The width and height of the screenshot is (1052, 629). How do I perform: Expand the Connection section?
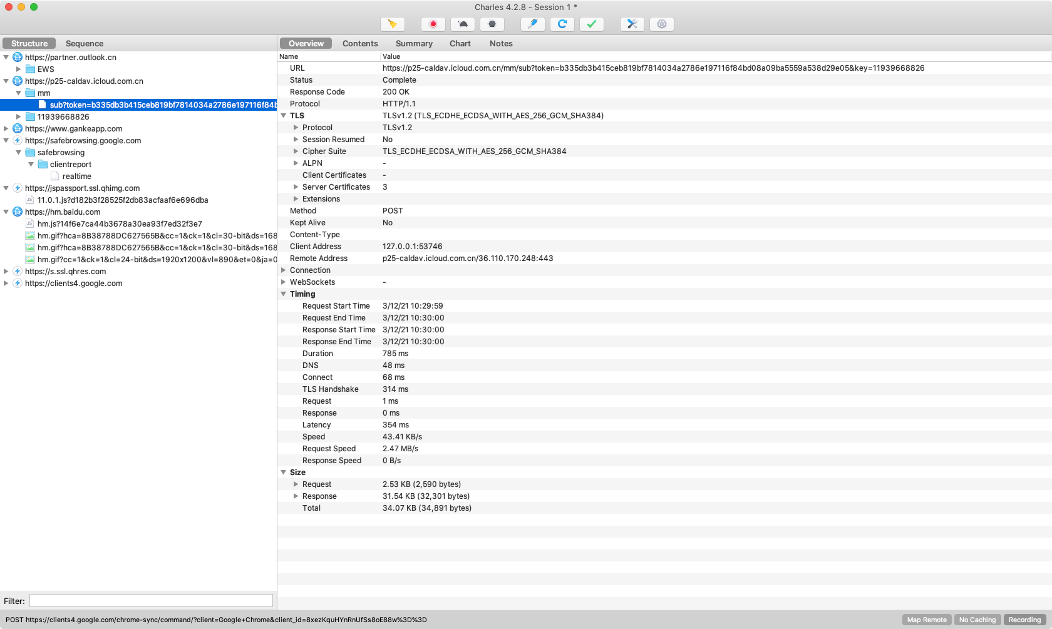(x=284, y=270)
